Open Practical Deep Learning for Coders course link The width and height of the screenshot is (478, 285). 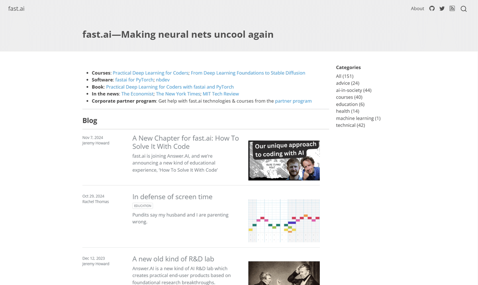coord(151,73)
